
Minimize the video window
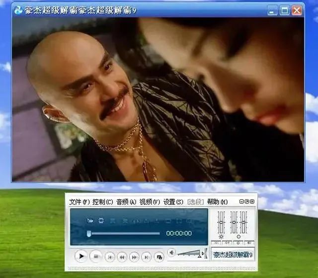pos(272,10)
